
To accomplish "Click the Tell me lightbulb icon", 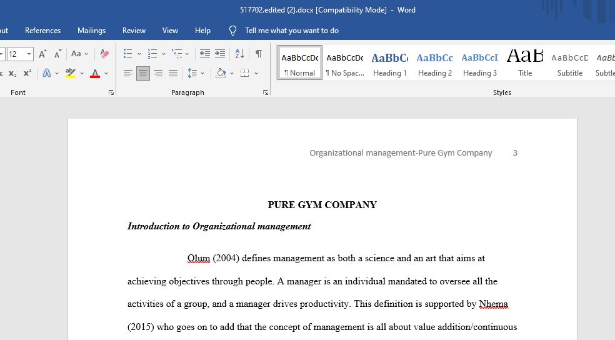I will pos(232,31).
